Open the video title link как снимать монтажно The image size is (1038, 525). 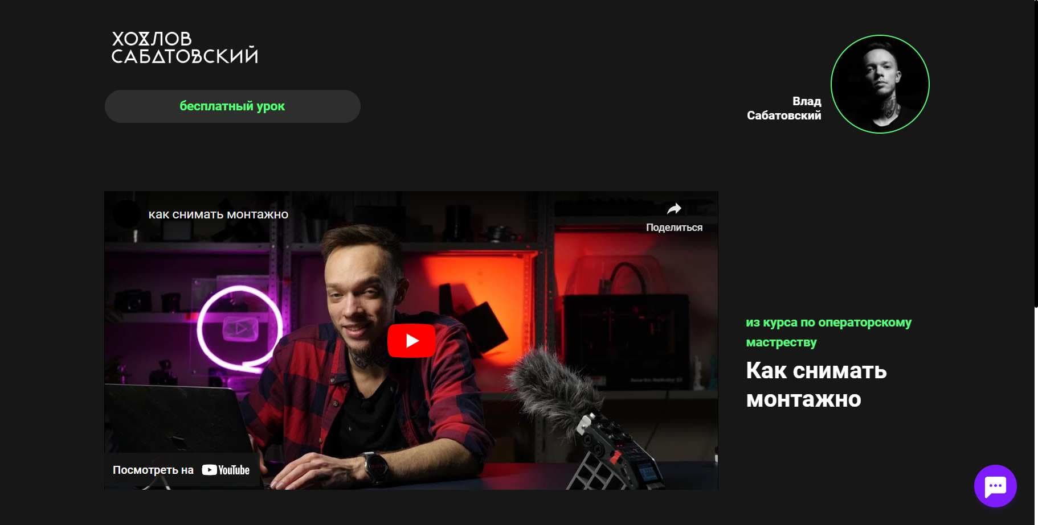[218, 214]
